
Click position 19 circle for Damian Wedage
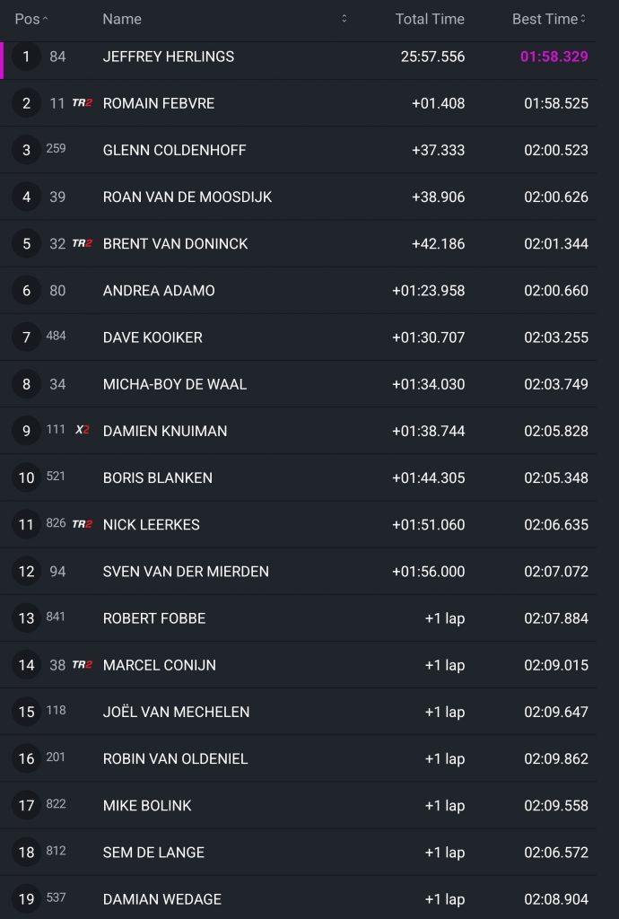click(26, 899)
